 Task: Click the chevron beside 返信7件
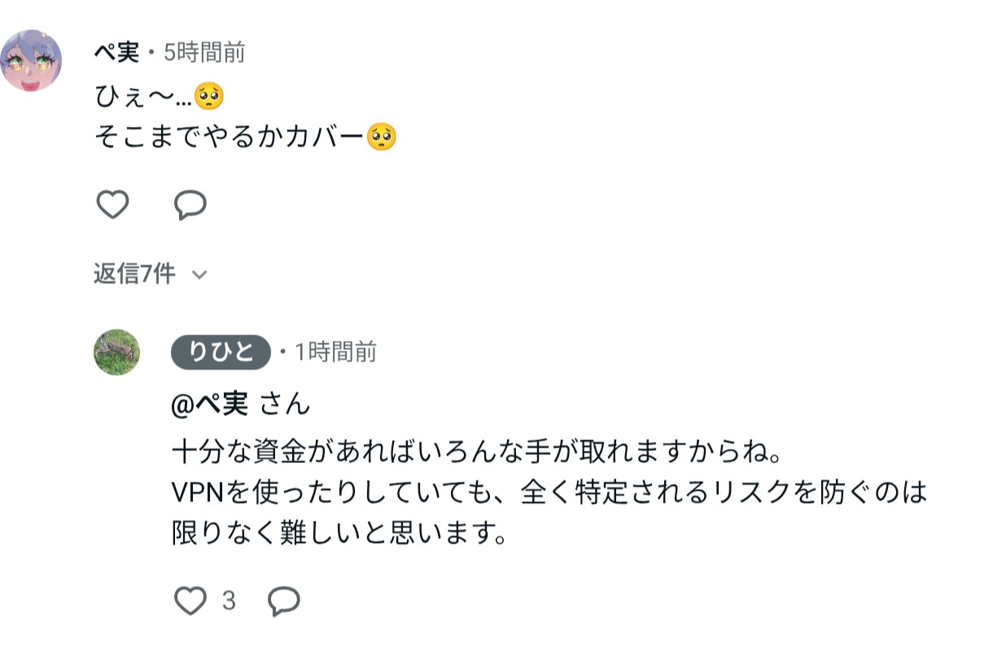pyautogui.click(x=199, y=275)
